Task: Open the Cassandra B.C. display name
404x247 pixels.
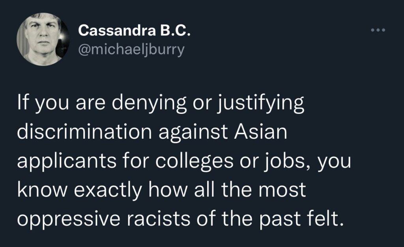Action: coord(135,30)
